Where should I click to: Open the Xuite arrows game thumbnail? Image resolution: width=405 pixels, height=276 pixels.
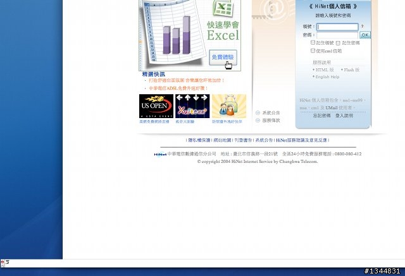tap(192, 106)
